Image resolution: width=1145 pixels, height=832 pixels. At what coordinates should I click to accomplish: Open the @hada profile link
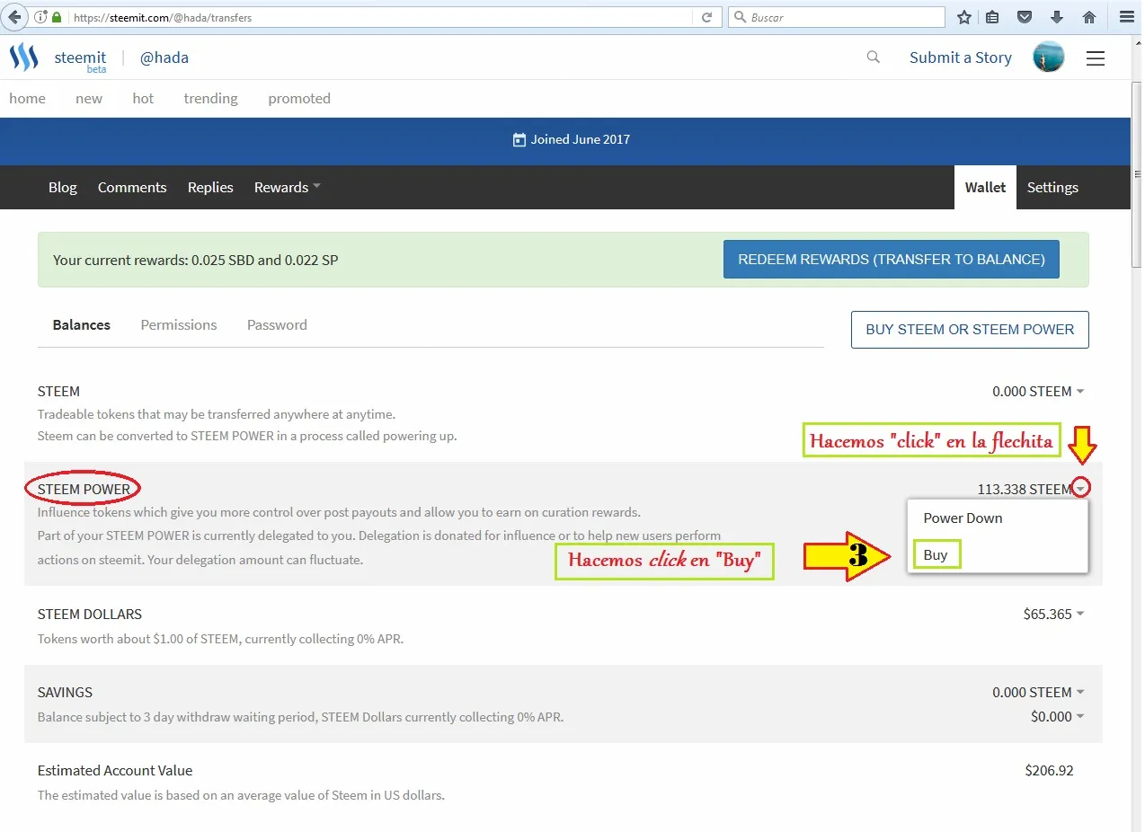[x=164, y=58]
